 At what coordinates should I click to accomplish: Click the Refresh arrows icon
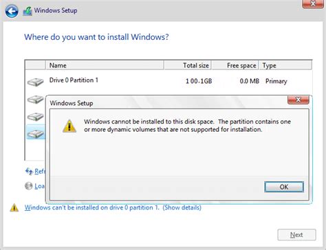coord(29,171)
